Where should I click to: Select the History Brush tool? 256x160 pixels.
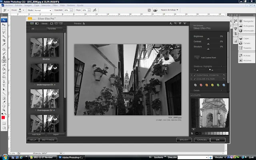[x=4, y=61]
